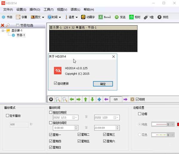The image size is (179, 154).
Task: Collapse the 显示屏-1 tree node
Action: click(x=3, y=30)
